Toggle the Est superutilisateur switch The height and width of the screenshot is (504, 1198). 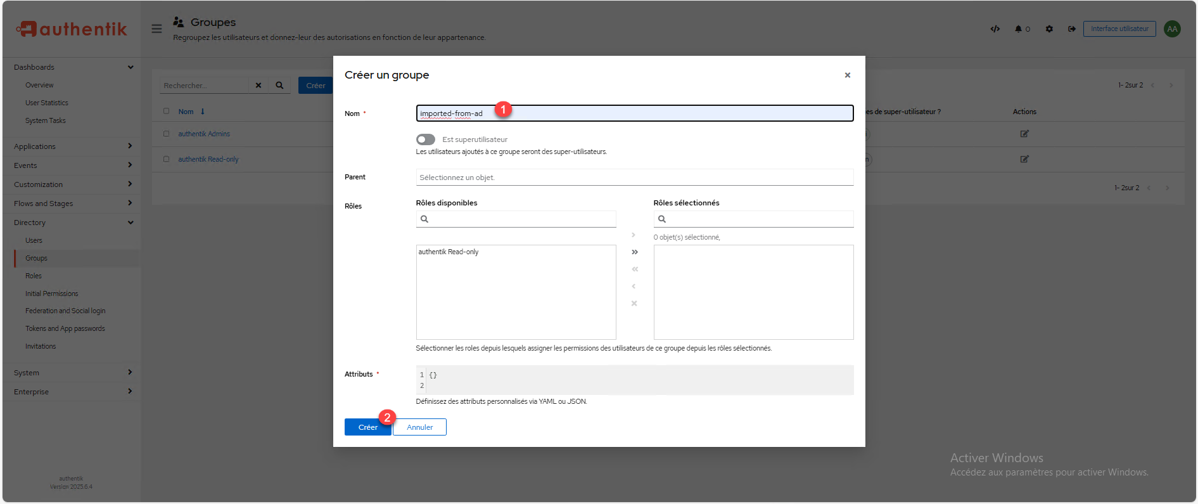coord(426,139)
